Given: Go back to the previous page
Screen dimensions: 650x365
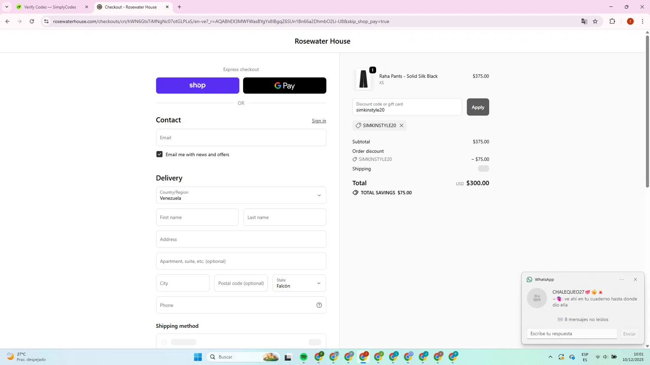Looking at the screenshot, I should (x=7, y=21).
